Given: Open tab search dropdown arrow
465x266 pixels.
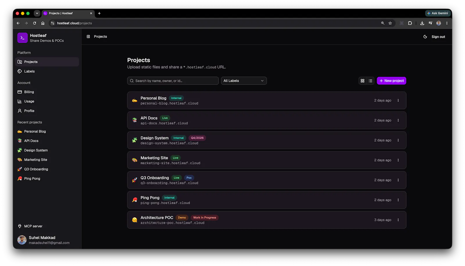Looking at the screenshot, I should (37, 13).
